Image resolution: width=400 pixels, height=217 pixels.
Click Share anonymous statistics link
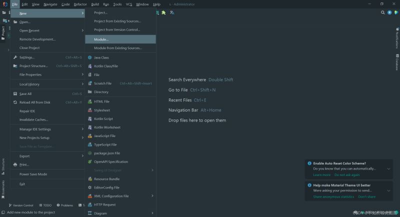click(333, 197)
